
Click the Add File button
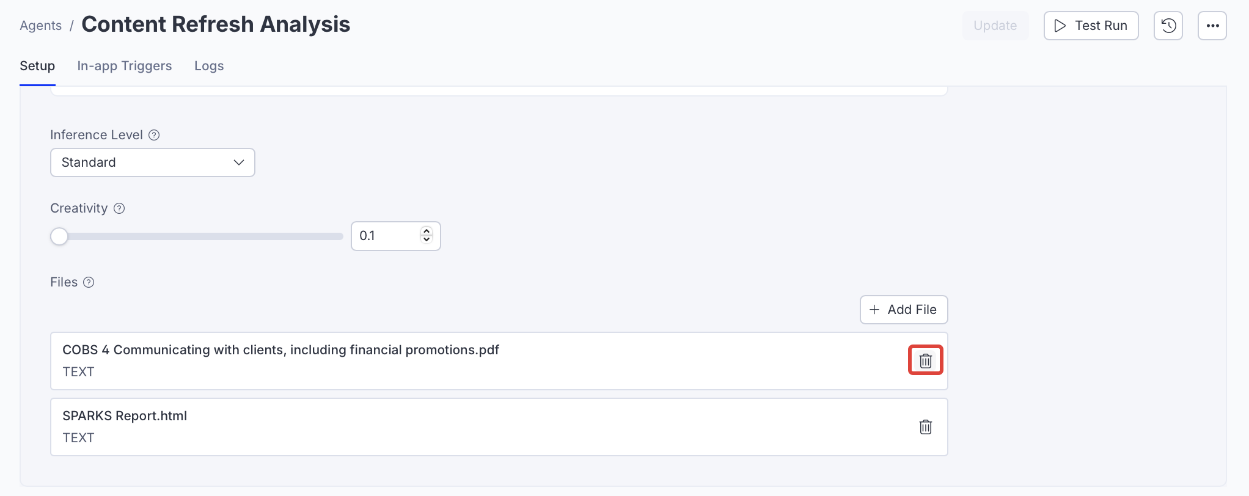(903, 310)
